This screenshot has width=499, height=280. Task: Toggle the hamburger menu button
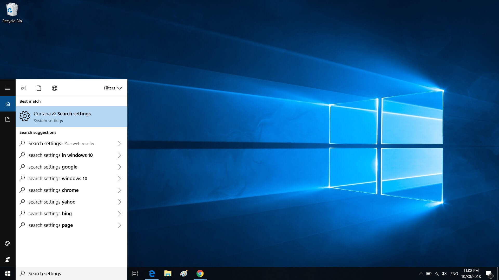(x=8, y=88)
